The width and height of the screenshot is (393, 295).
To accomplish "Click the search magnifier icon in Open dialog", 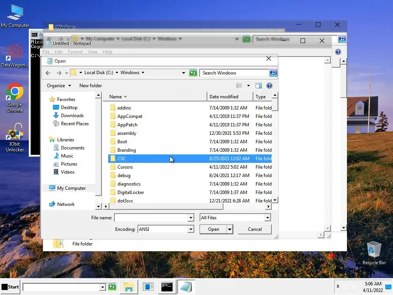I will [x=273, y=73].
